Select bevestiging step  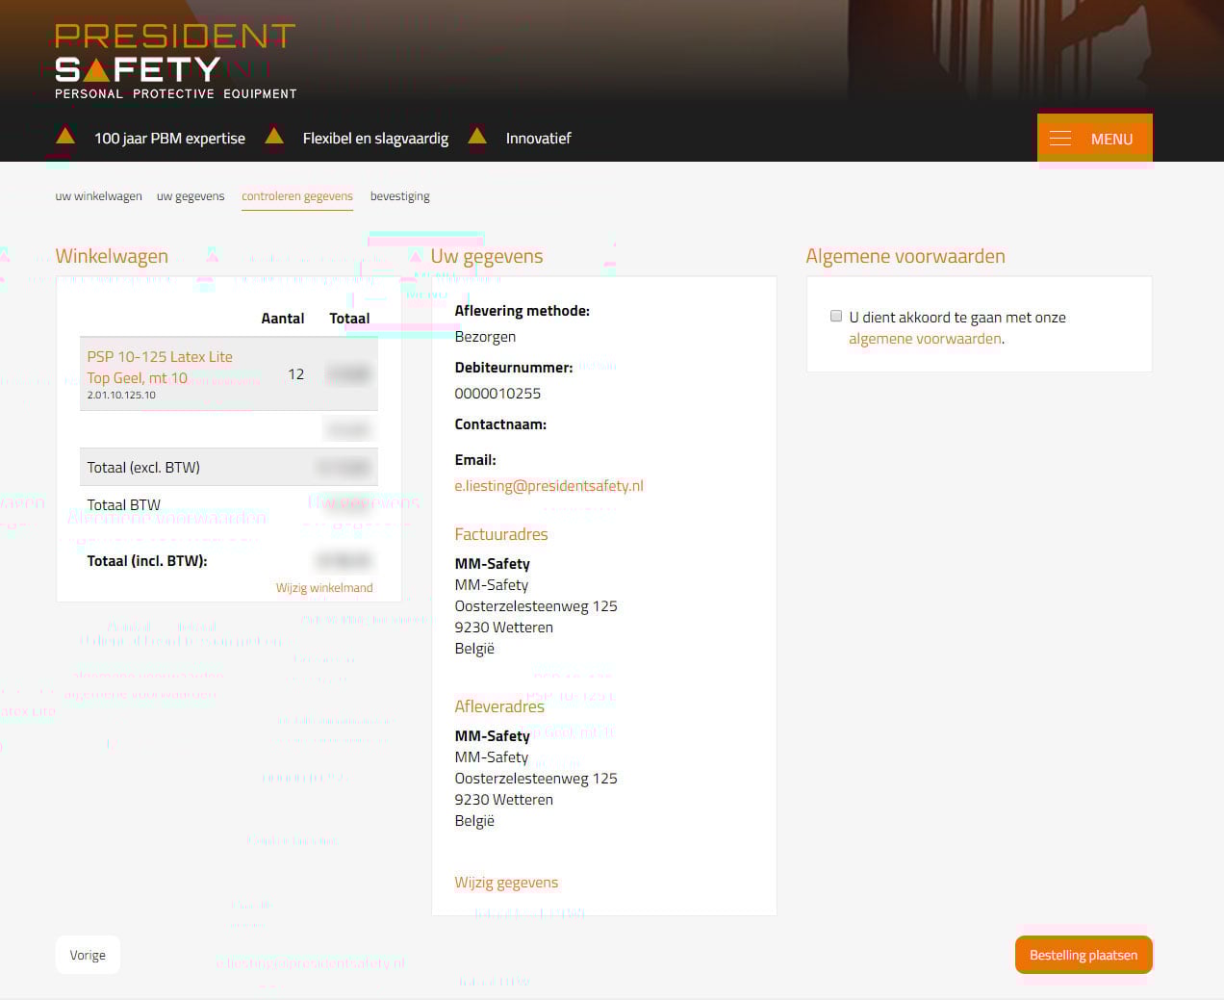coord(399,196)
